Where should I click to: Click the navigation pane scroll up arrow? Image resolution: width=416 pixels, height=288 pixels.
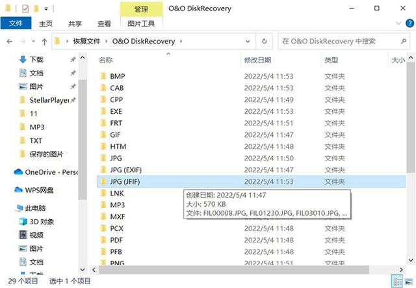tap(83, 57)
